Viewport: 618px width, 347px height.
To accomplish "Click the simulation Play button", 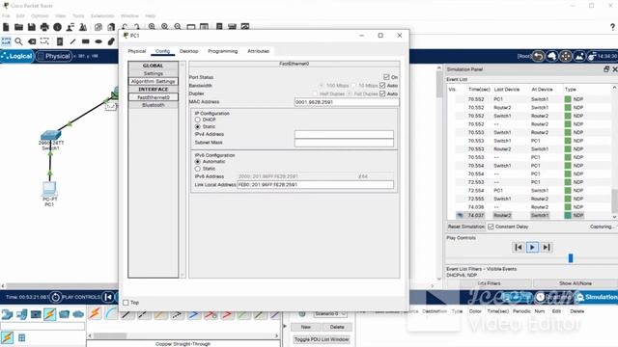I will pos(532,247).
